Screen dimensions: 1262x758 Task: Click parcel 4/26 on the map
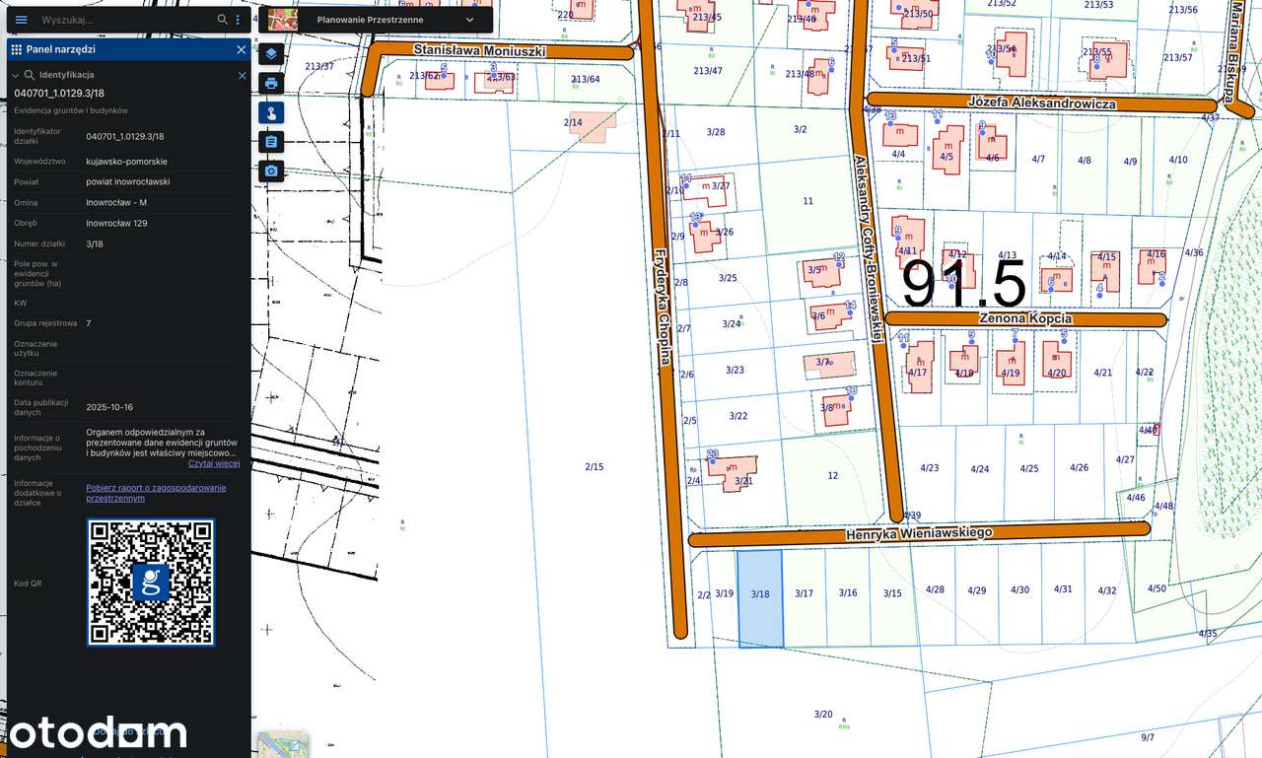point(1079,467)
